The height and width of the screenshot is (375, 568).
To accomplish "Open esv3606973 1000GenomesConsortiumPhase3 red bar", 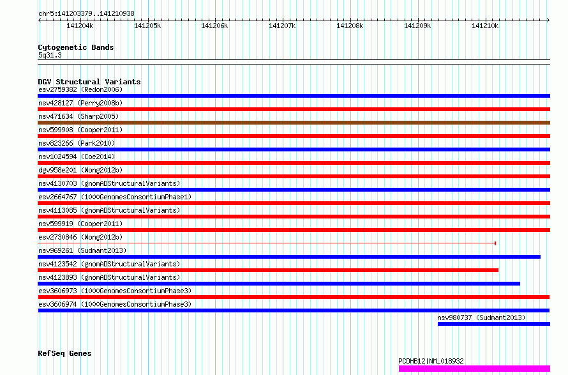I will point(294,297).
